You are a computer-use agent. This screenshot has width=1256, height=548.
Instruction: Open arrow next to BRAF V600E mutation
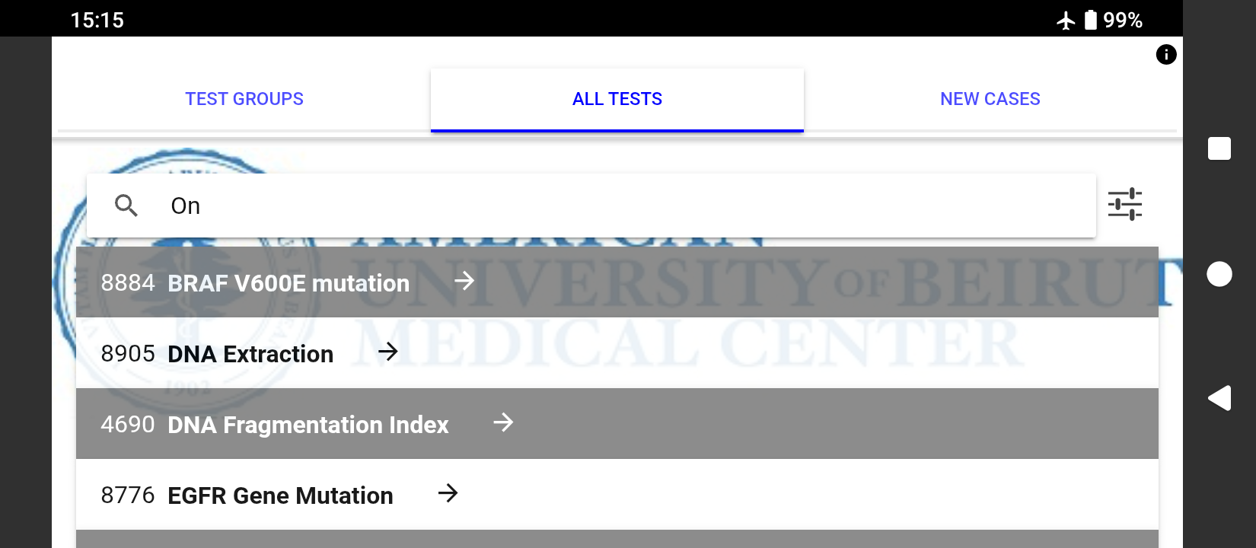(x=464, y=282)
